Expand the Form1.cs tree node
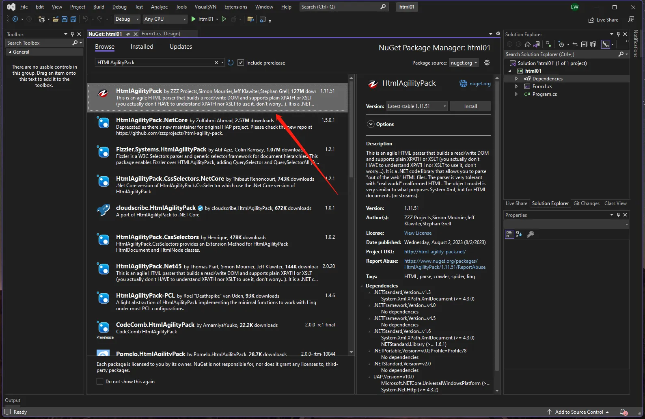 pos(516,86)
